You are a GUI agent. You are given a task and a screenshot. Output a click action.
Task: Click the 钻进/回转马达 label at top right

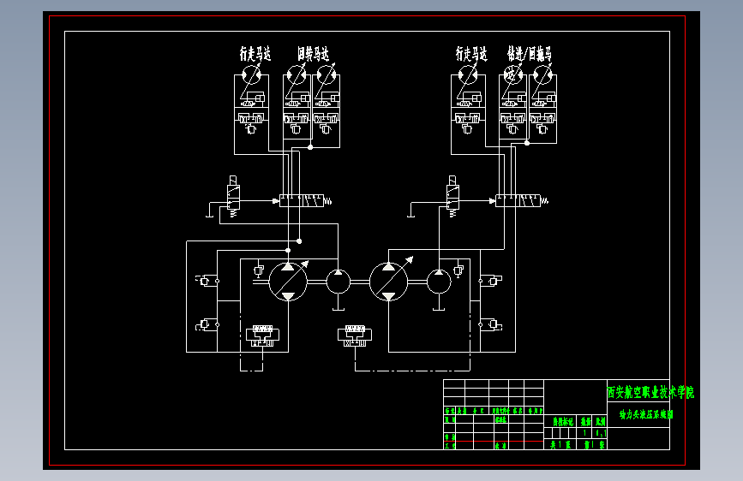[530, 54]
